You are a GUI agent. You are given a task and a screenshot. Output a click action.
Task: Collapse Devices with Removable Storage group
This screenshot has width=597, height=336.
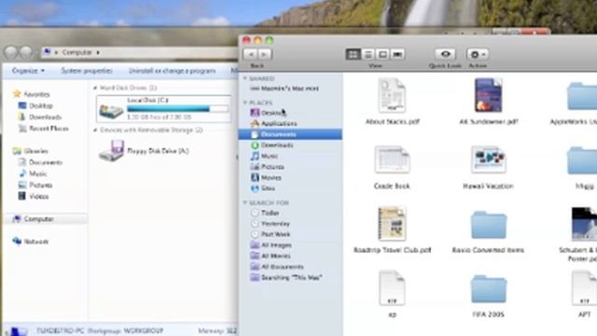coord(95,130)
